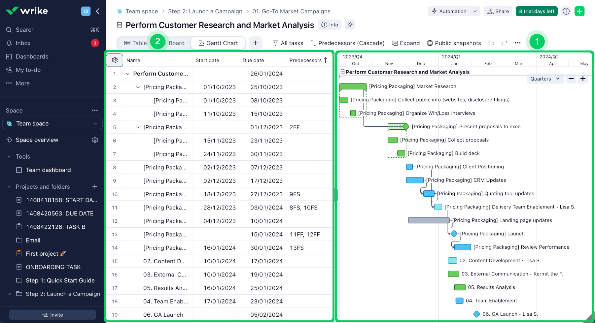Open the three-dots more options in toolbar
The image size is (595, 323).
(518, 43)
